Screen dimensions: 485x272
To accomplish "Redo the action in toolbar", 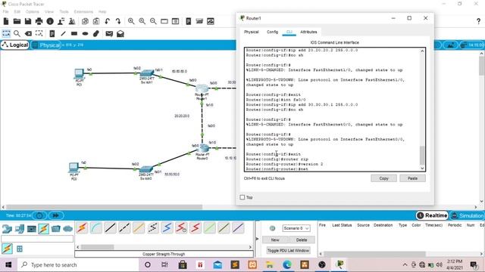I will pos(118,21).
